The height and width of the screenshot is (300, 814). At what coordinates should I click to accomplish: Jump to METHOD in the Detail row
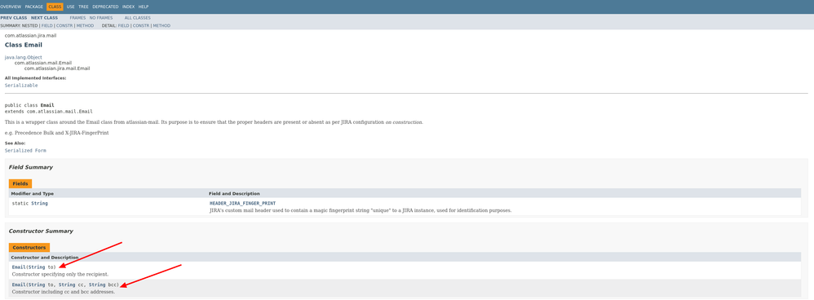tap(161, 25)
